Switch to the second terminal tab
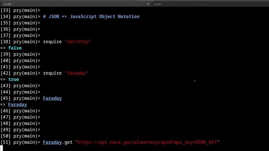Viewport: 269px width, 151px height. pyautogui.click(x=210, y=4)
